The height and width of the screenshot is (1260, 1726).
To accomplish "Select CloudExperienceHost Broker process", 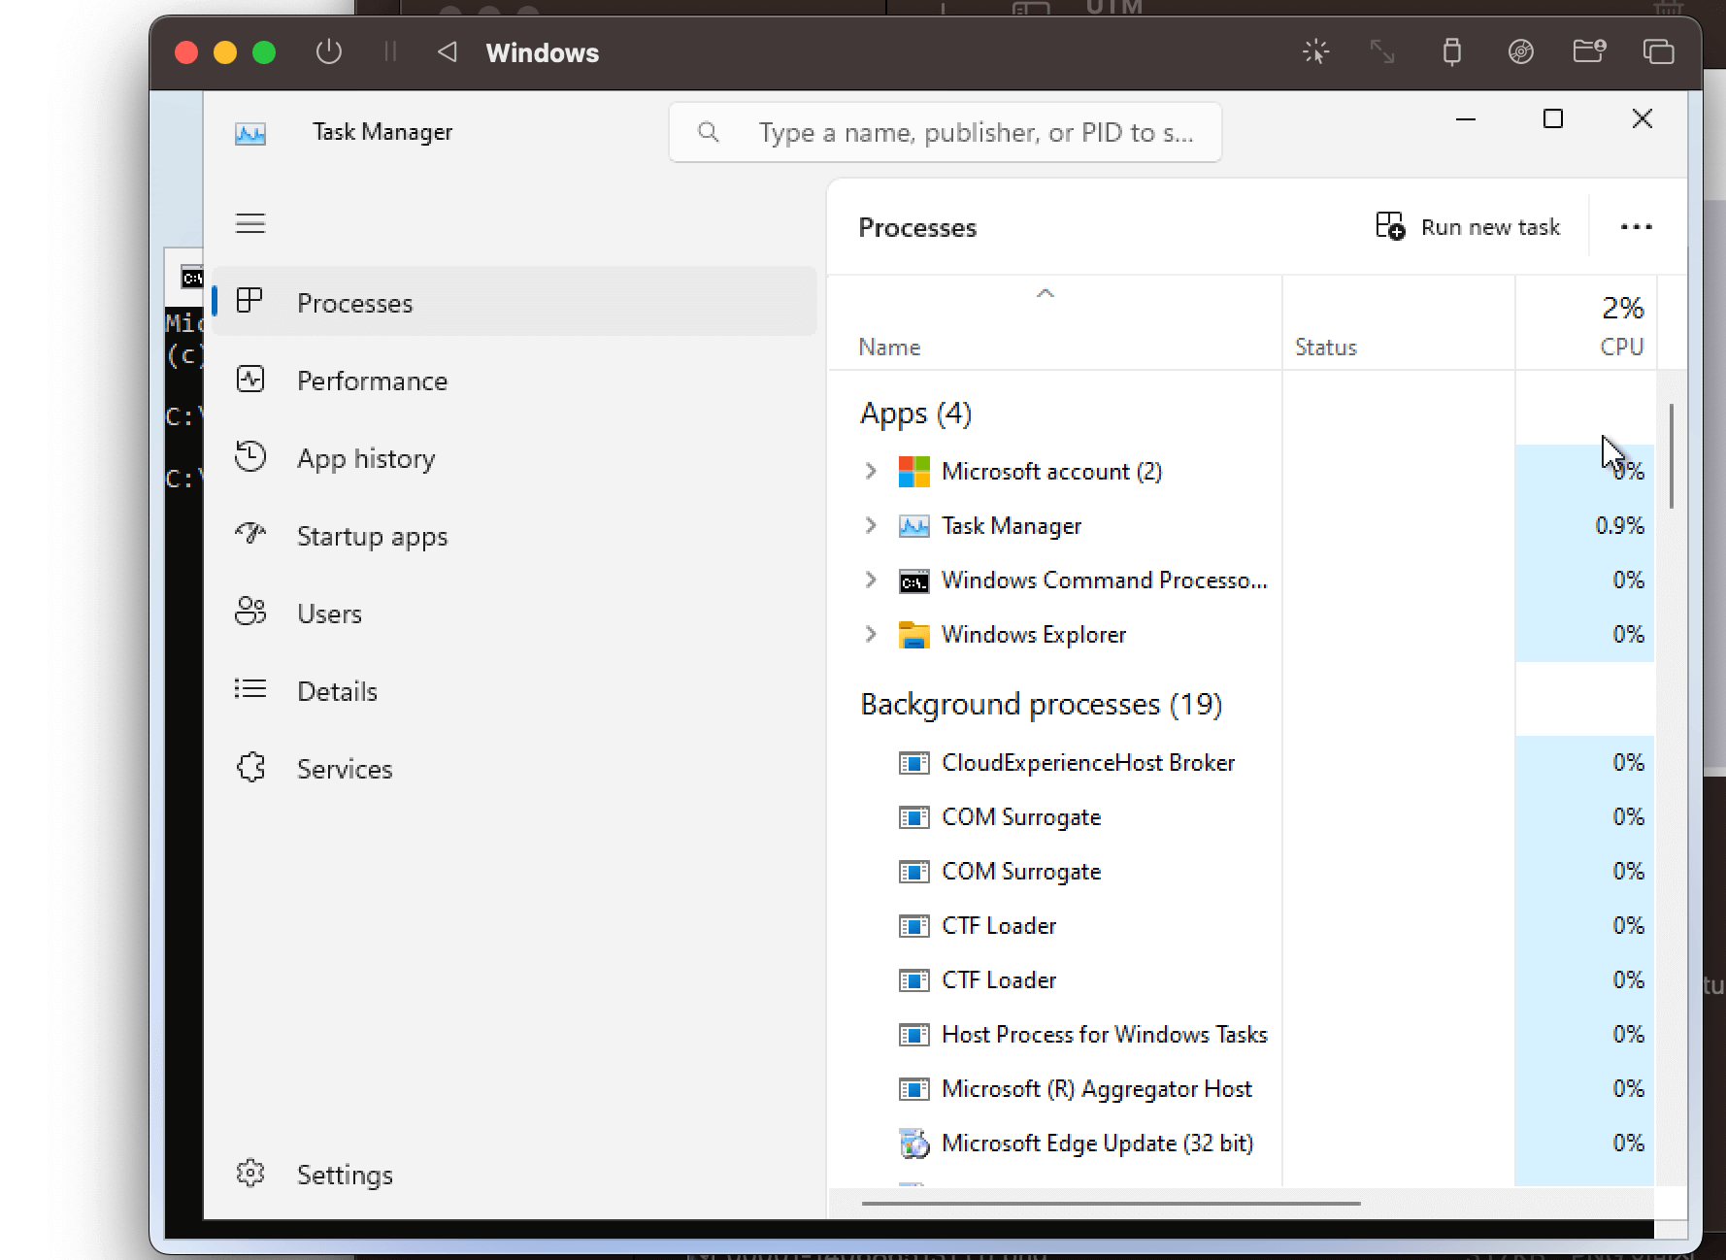I will pos(1241,763).
